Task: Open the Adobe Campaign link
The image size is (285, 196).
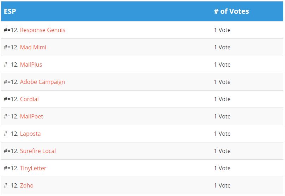Action: (42, 82)
